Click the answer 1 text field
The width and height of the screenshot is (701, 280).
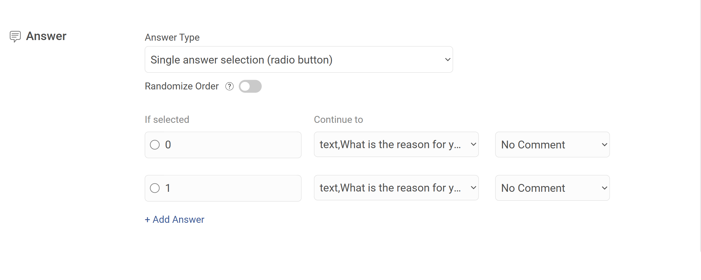(x=223, y=188)
